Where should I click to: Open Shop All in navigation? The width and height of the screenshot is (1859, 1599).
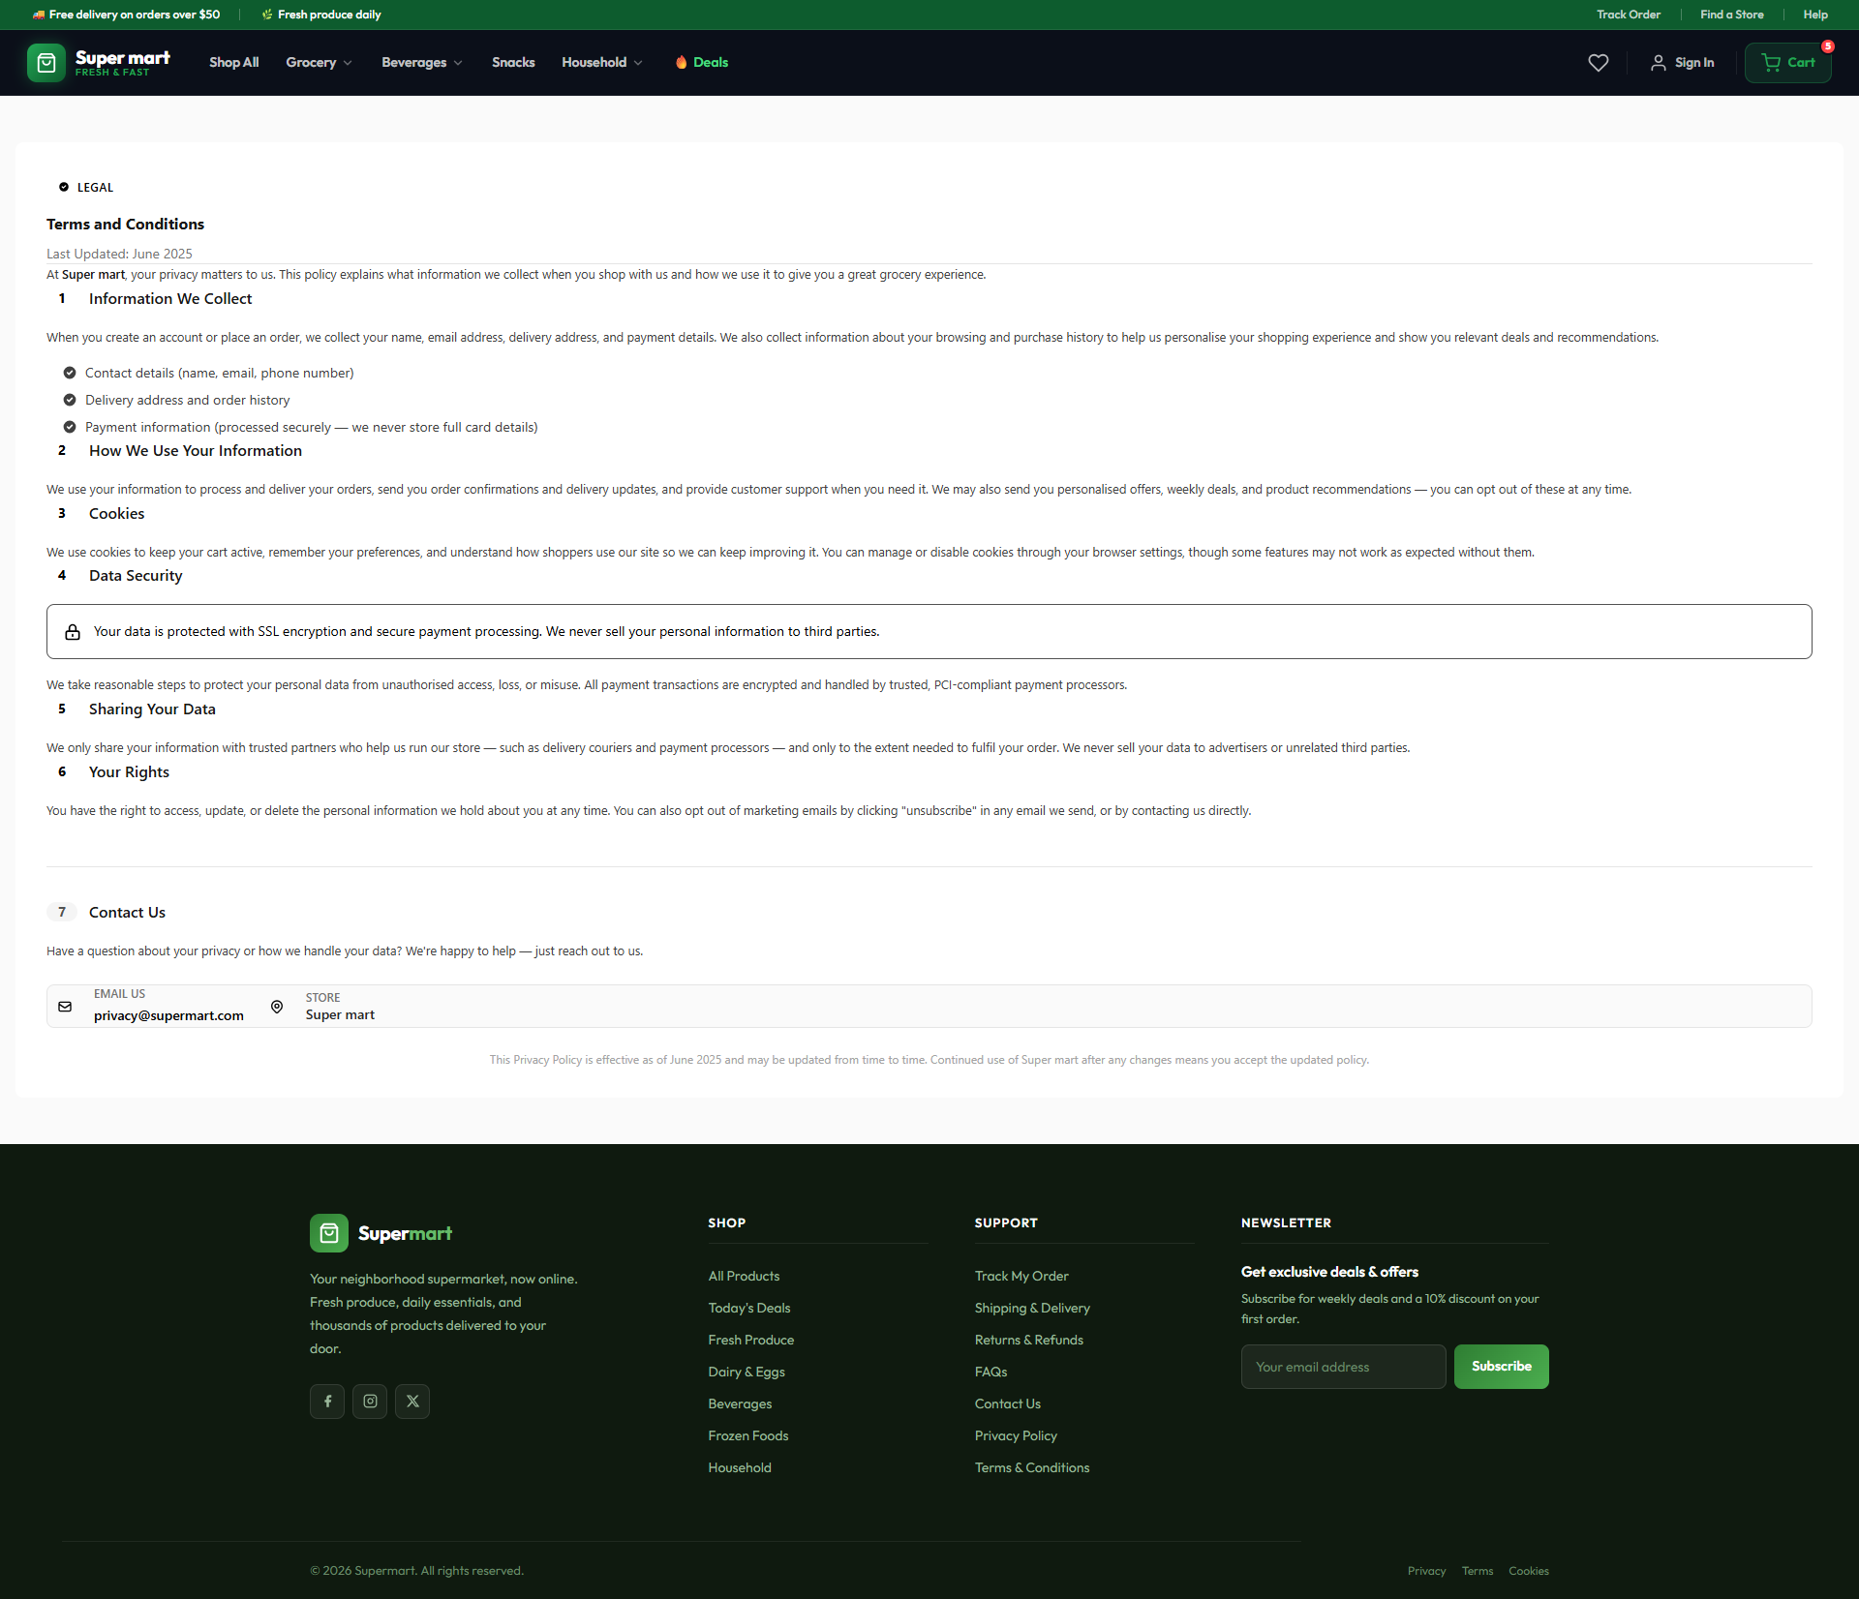(234, 63)
